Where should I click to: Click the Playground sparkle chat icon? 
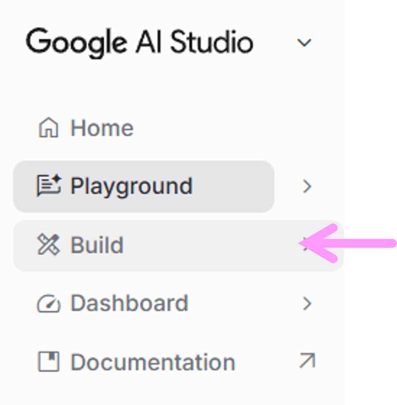49,186
